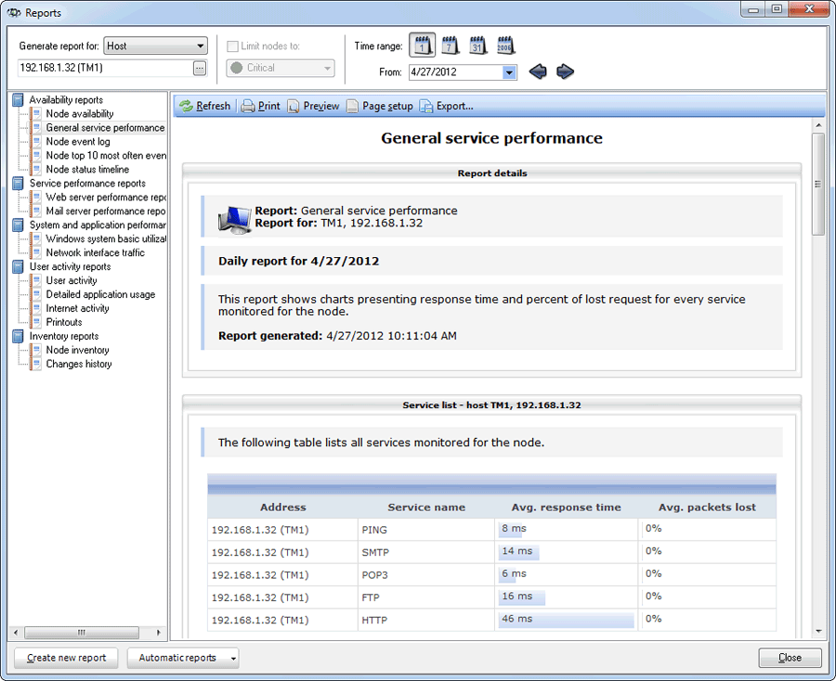Go to previous date with left arrow
The image size is (836, 681).
[x=538, y=71]
